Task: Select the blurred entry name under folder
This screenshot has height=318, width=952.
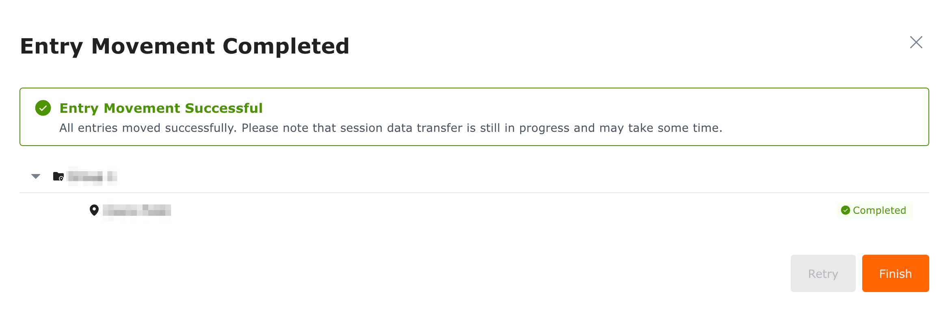Action: click(136, 210)
